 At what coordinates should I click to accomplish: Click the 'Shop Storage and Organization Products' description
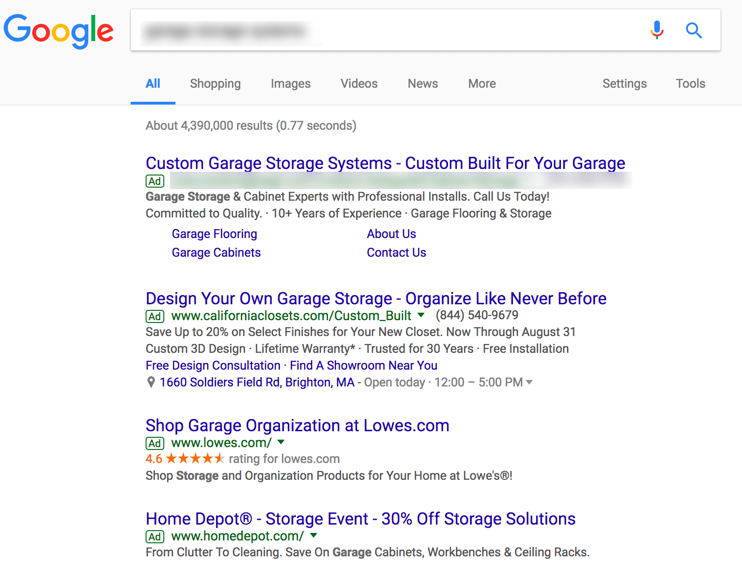point(329,476)
